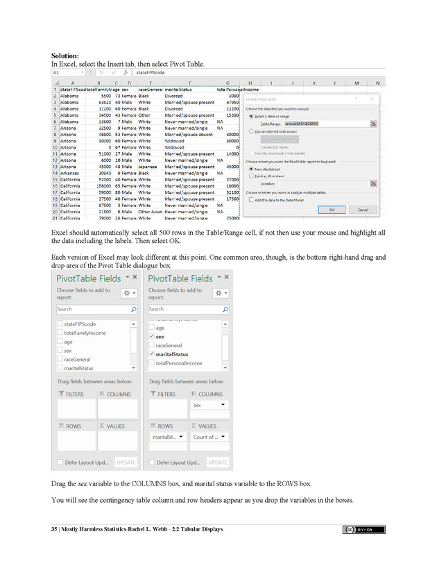Click the ROWS icon above maritalSt... field

click(x=153, y=426)
